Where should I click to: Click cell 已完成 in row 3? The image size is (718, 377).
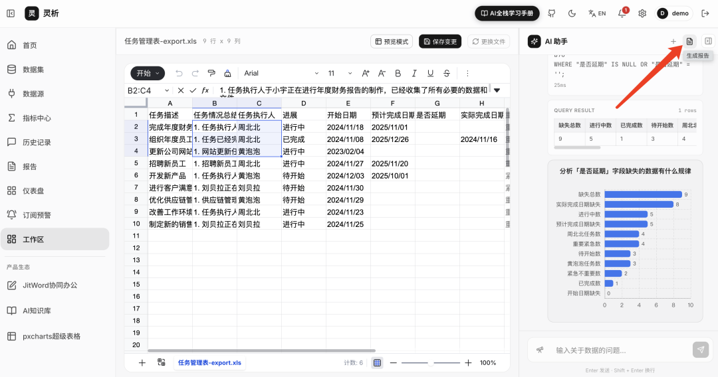(304, 139)
